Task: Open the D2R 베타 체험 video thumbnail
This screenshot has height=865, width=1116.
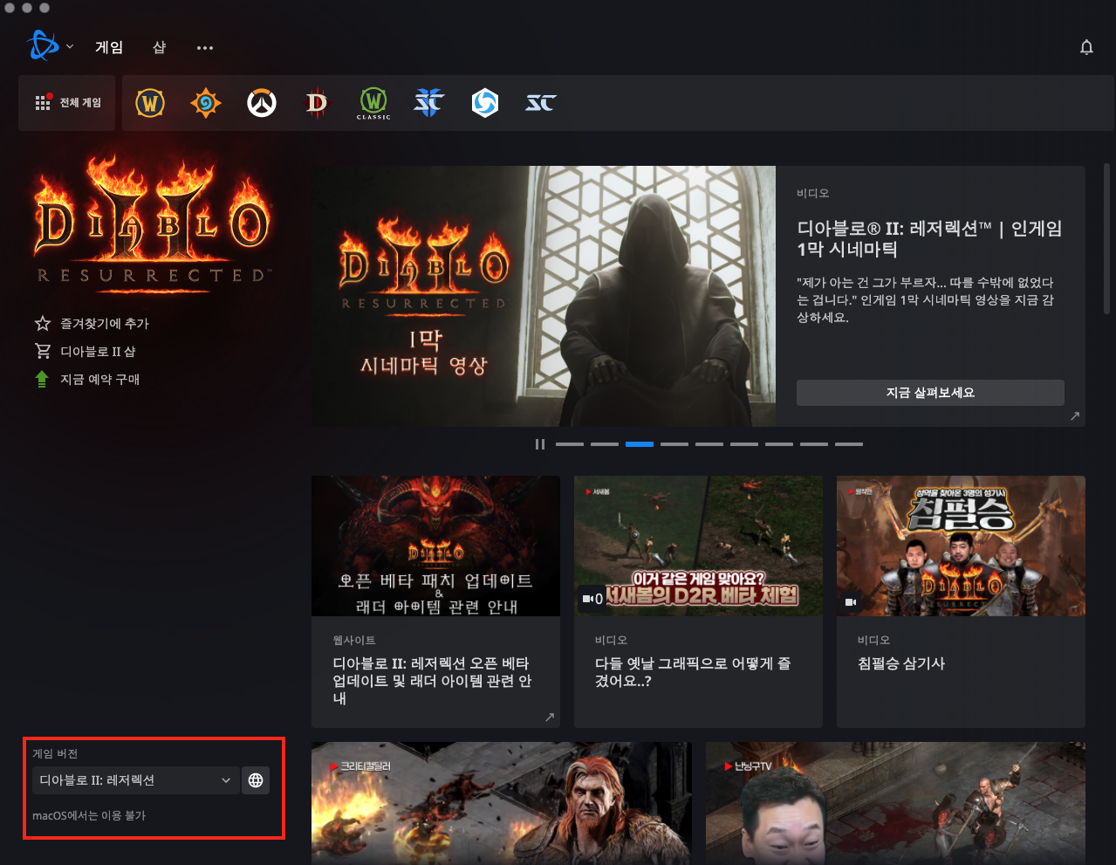Action: [x=698, y=546]
